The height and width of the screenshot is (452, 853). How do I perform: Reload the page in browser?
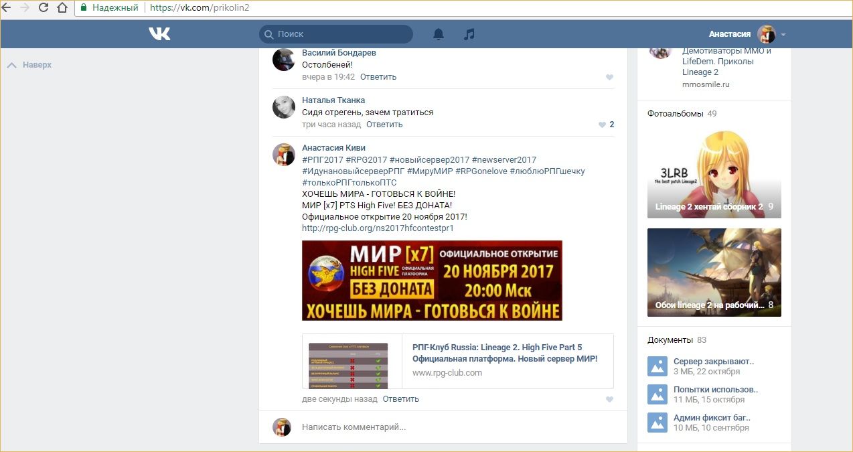[x=44, y=8]
